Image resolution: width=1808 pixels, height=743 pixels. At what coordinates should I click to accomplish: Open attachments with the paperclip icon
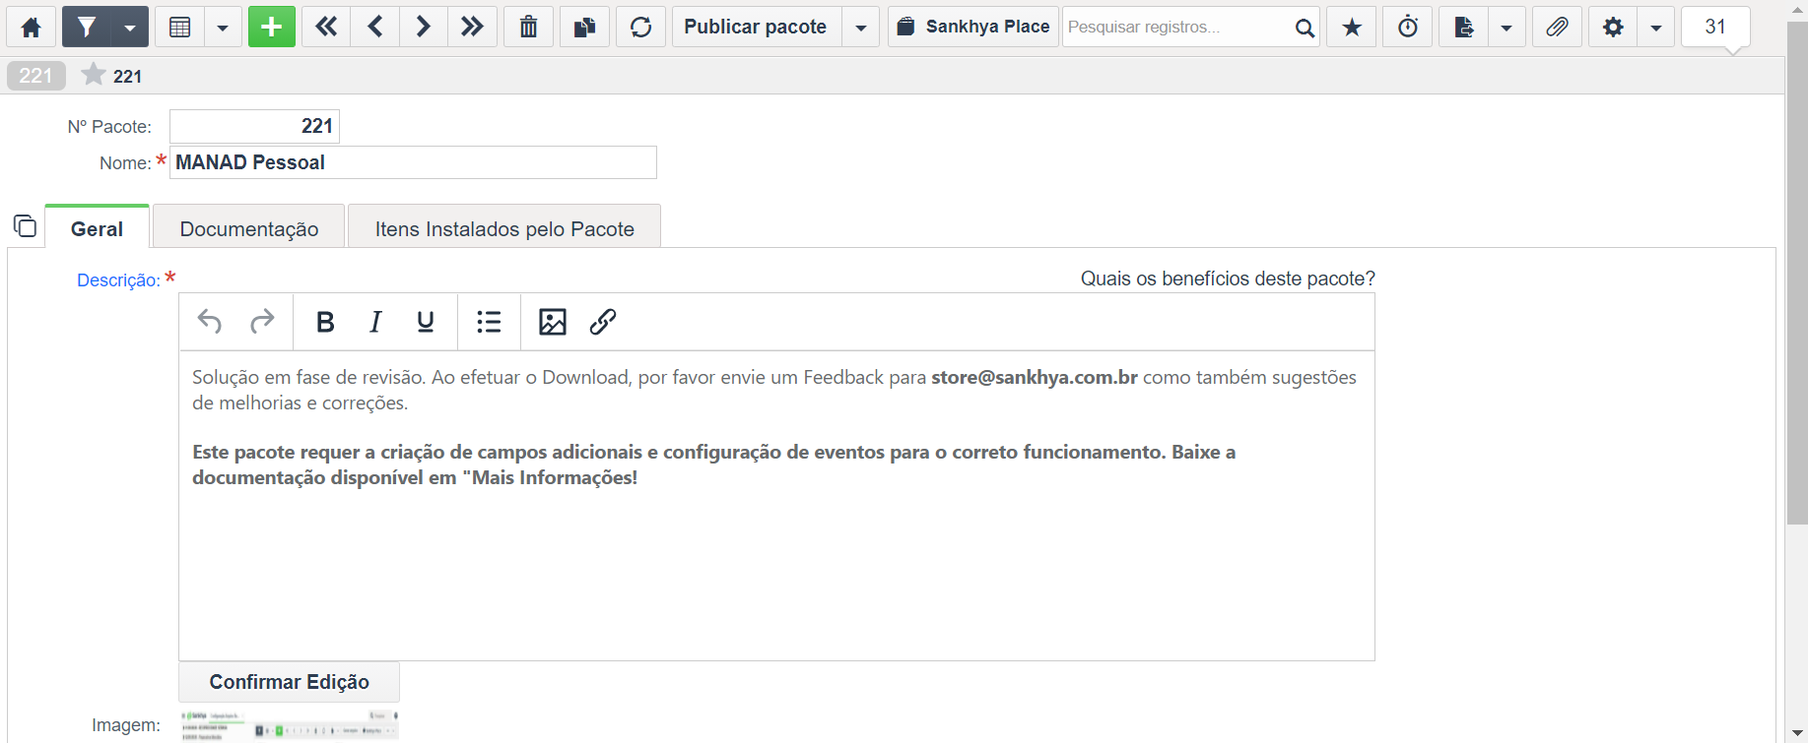[x=1557, y=27]
